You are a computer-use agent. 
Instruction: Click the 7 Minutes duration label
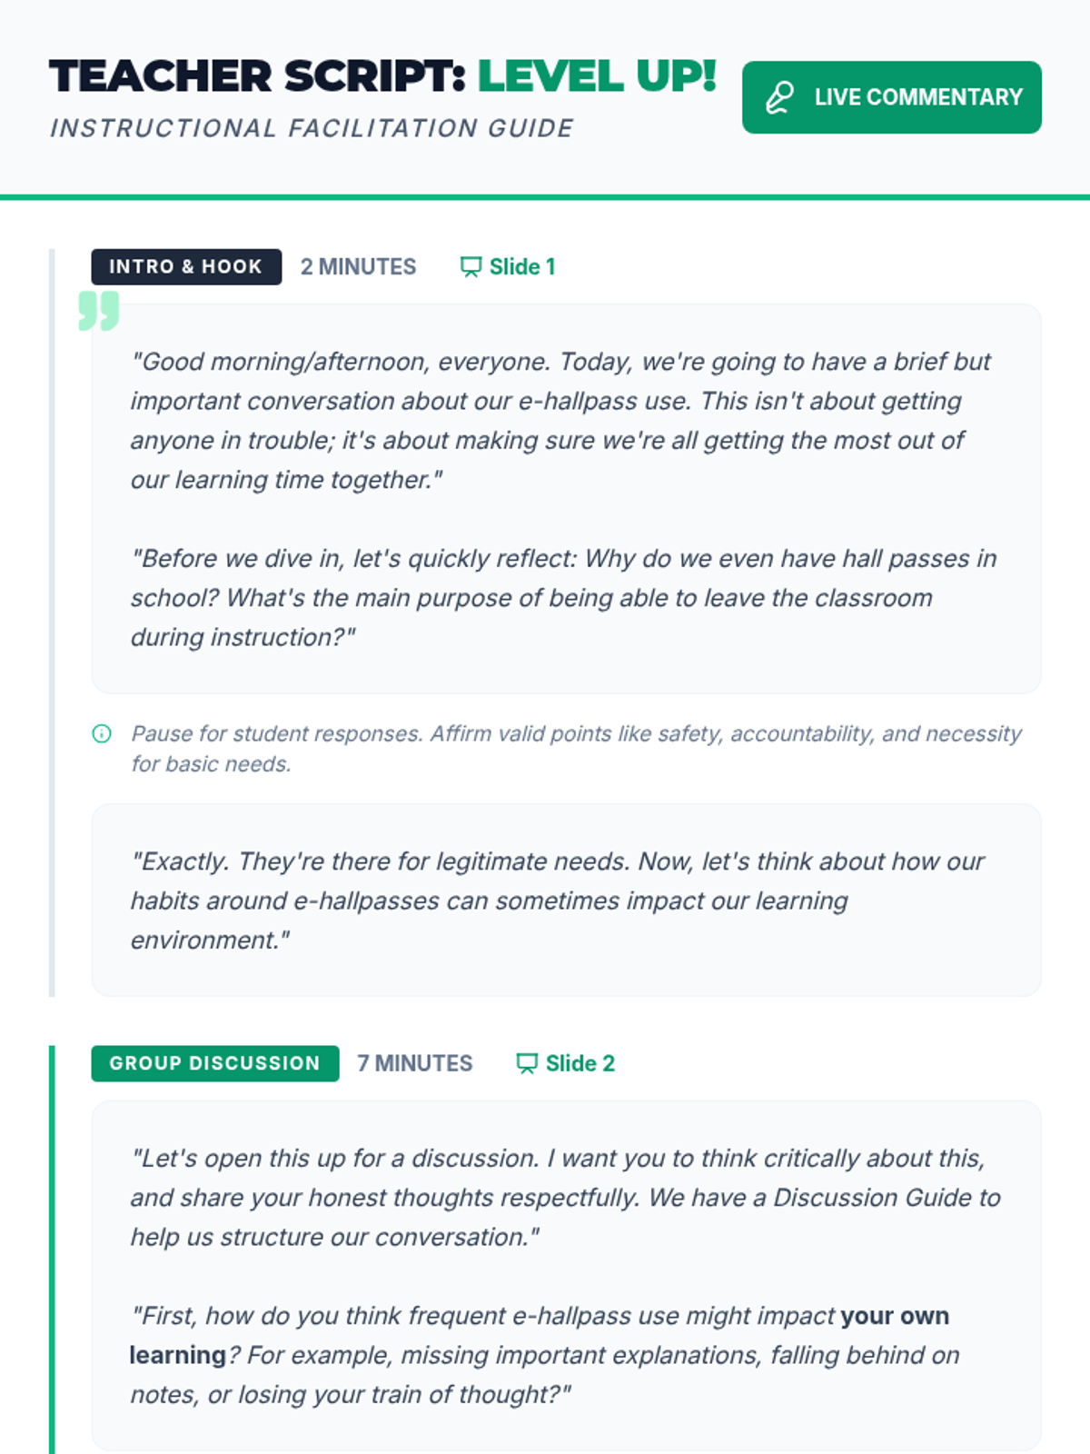[x=415, y=1063]
